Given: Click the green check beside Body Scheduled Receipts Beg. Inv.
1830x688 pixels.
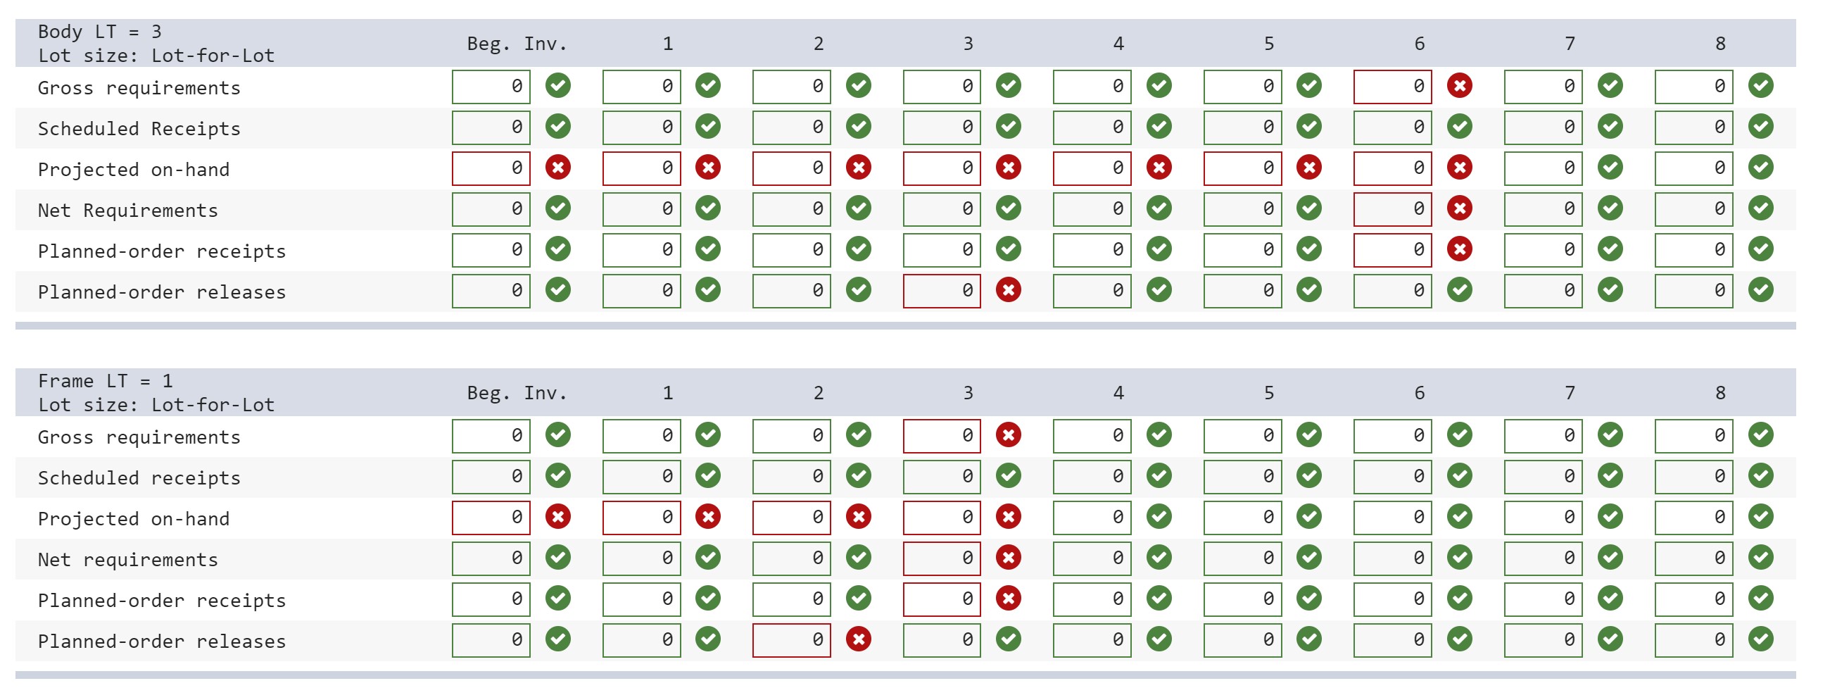Looking at the screenshot, I should point(557,127).
